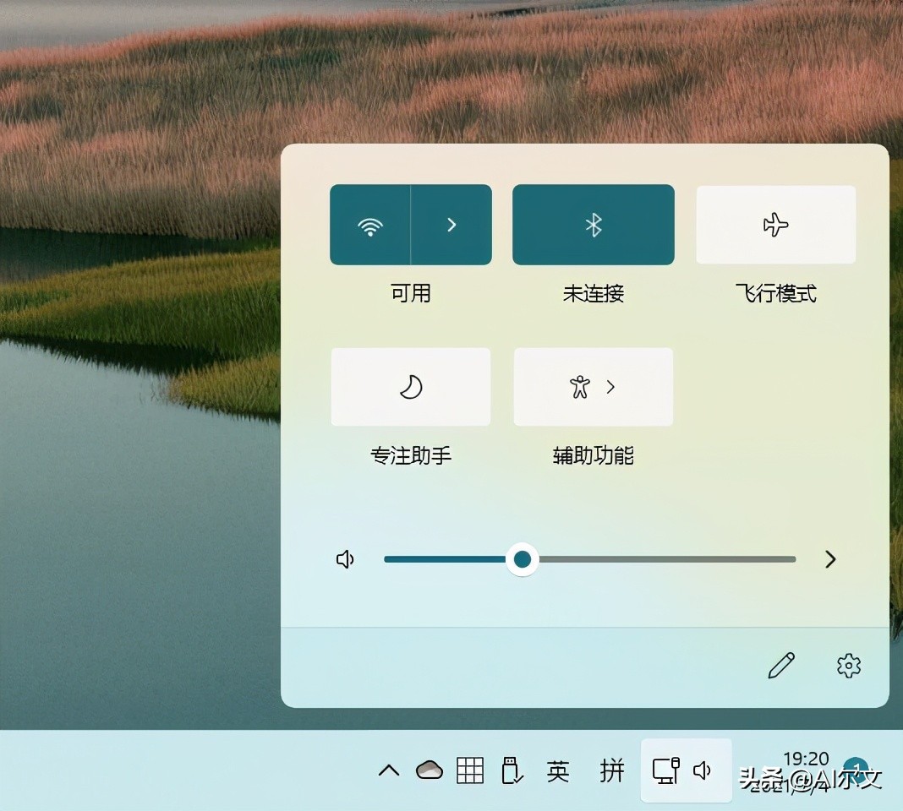Switch input method to 拼 pinyin

(610, 770)
